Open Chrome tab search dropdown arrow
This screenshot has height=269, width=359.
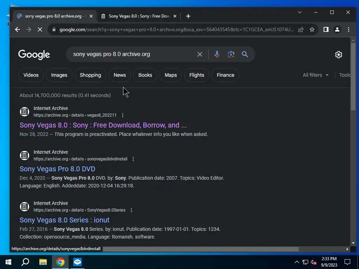tap(299, 12)
